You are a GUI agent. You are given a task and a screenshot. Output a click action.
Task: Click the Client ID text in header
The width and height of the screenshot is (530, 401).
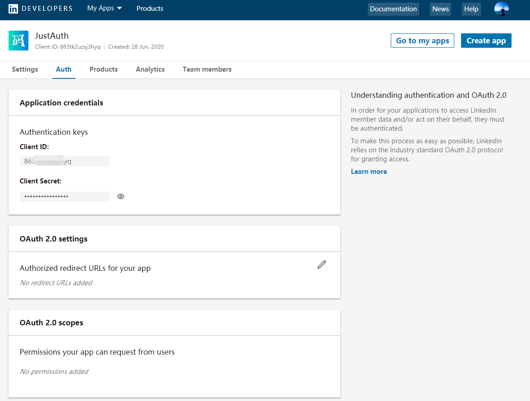[68, 47]
